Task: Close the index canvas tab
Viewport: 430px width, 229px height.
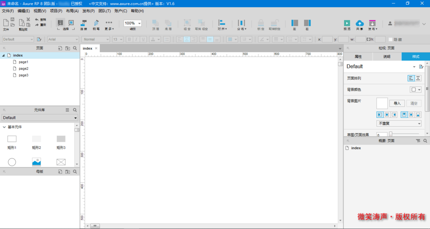Action: pyautogui.click(x=96, y=48)
